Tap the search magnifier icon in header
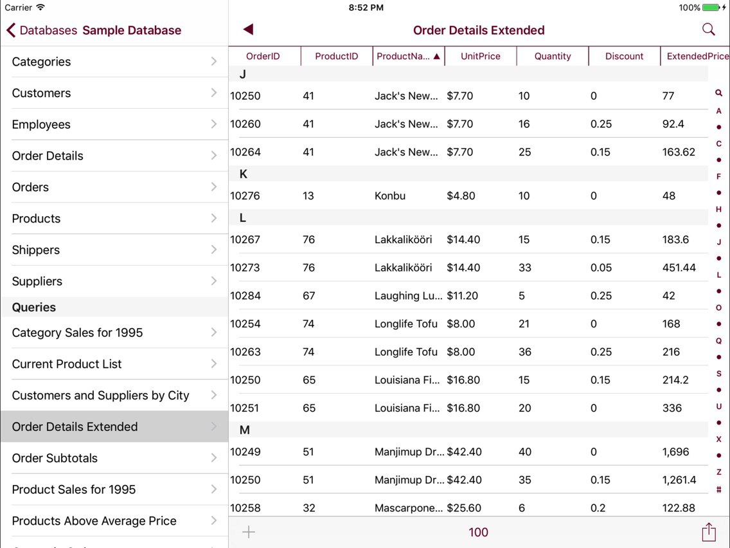 [x=708, y=30]
